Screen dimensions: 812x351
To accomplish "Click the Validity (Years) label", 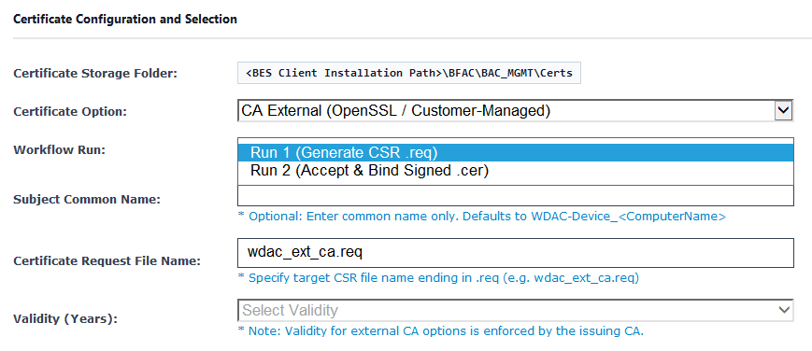I will [x=65, y=319].
